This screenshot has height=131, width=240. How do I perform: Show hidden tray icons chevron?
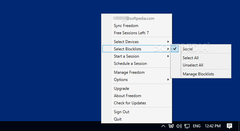[x=163, y=126]
